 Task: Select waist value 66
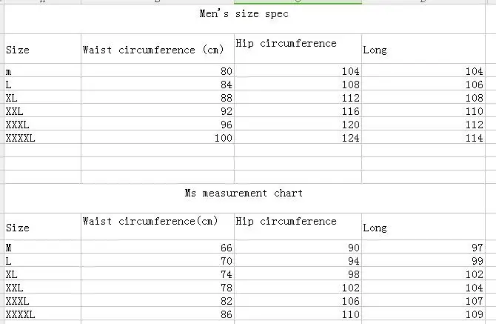click(158, 247)
